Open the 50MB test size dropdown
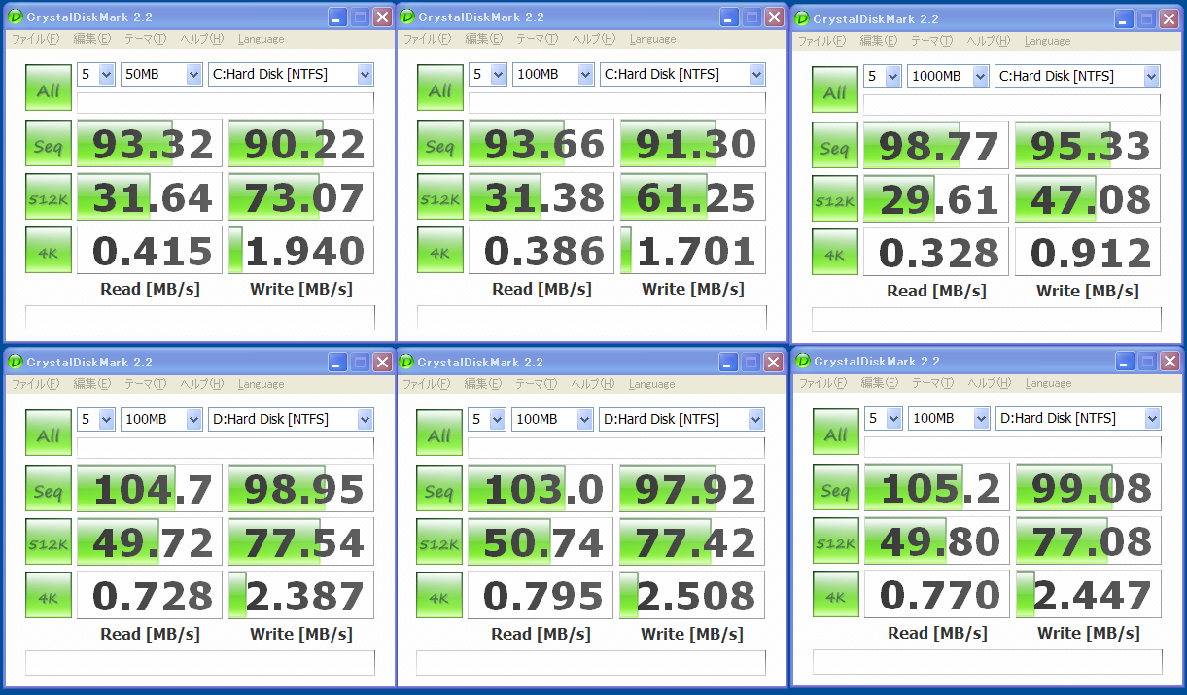Image resolution: width=1187 pixels, height=695 pixels. [161, 74]
